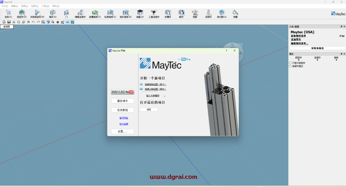This screenshot has height=187, width=346.
Task: Open the 编辑(E) menu
Action: [x=15, y=6]
